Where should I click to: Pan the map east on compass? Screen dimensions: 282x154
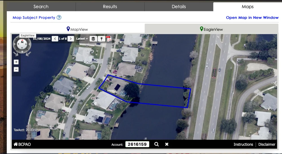(26, 44)
